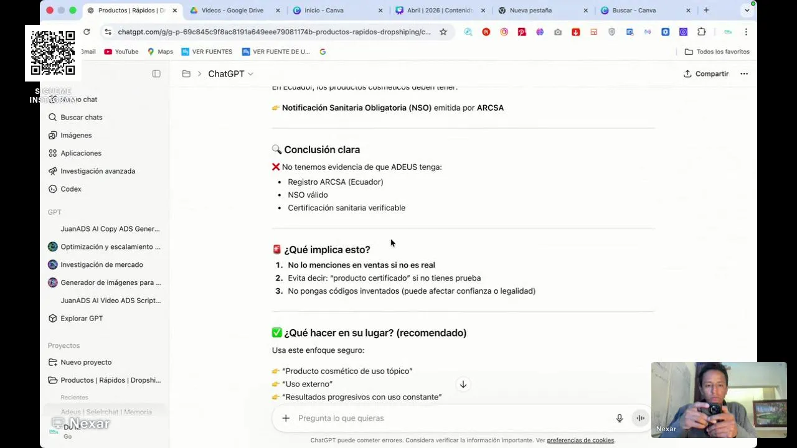Open the red Pinterest-style P extension

[522, 32]
